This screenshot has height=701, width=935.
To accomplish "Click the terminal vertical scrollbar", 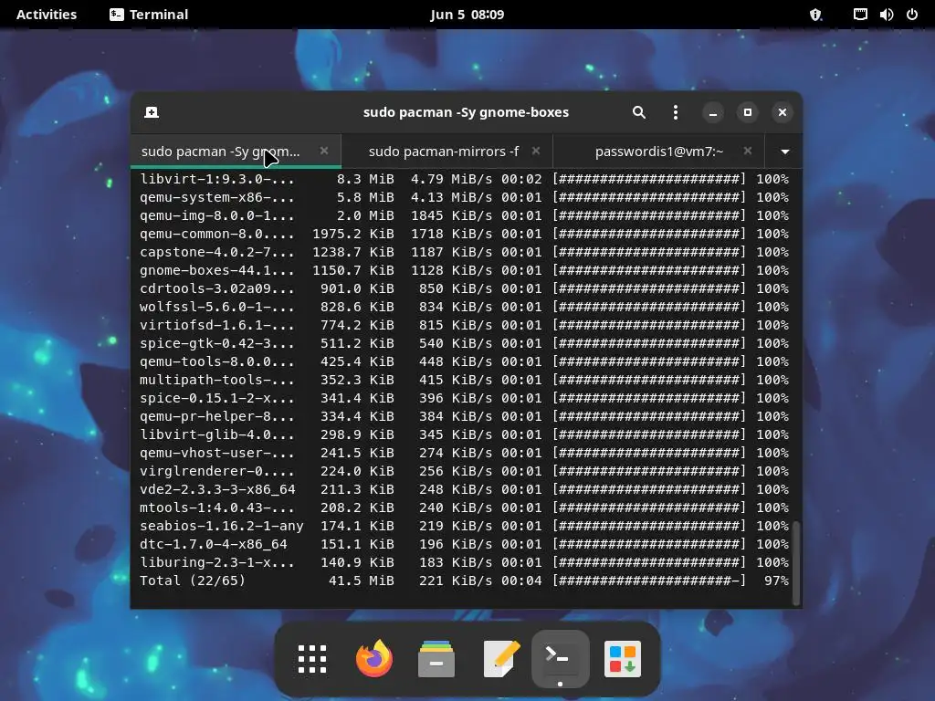I will [x=796, y=562].
